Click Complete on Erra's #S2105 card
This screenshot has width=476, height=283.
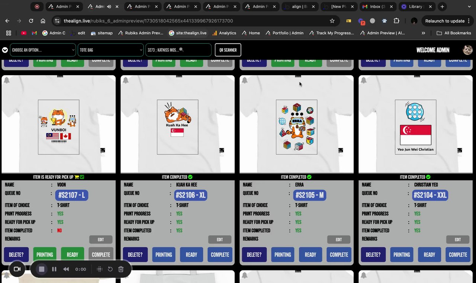(x=339, y=255)
